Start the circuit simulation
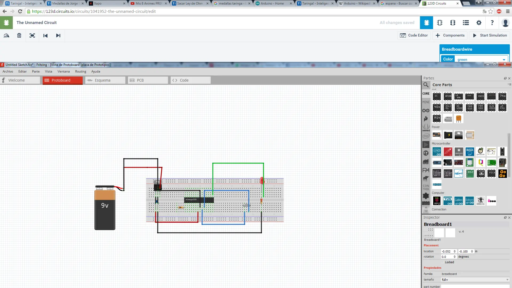This screenshot has width=512, height=288. (490, 35)
